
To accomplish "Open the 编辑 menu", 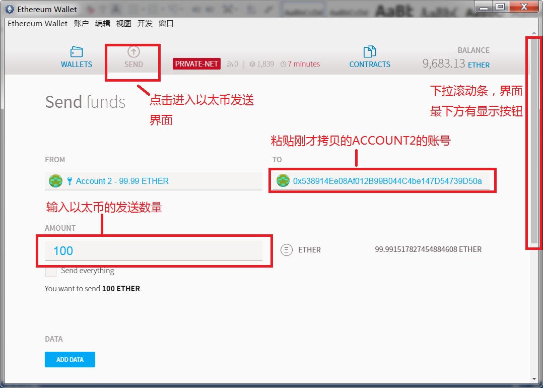I will point(103,24).
